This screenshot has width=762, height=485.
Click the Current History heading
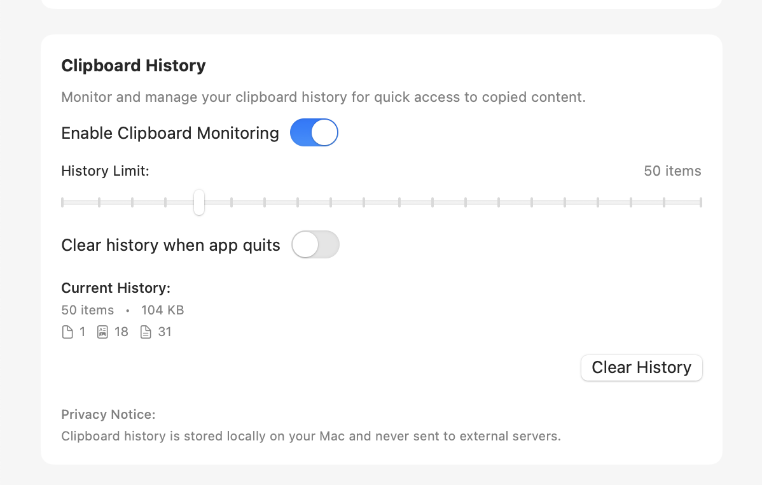tap(116, 288)
